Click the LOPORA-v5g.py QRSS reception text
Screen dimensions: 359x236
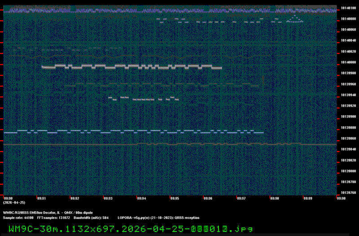point(158,217)
